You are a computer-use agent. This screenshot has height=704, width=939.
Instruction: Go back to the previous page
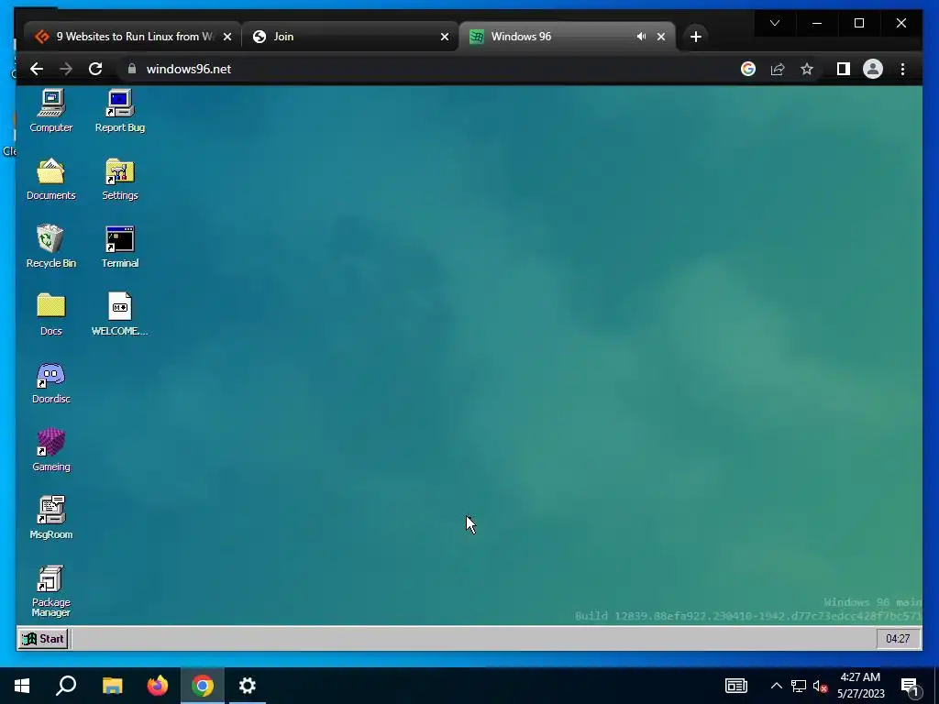coord(37,69)
